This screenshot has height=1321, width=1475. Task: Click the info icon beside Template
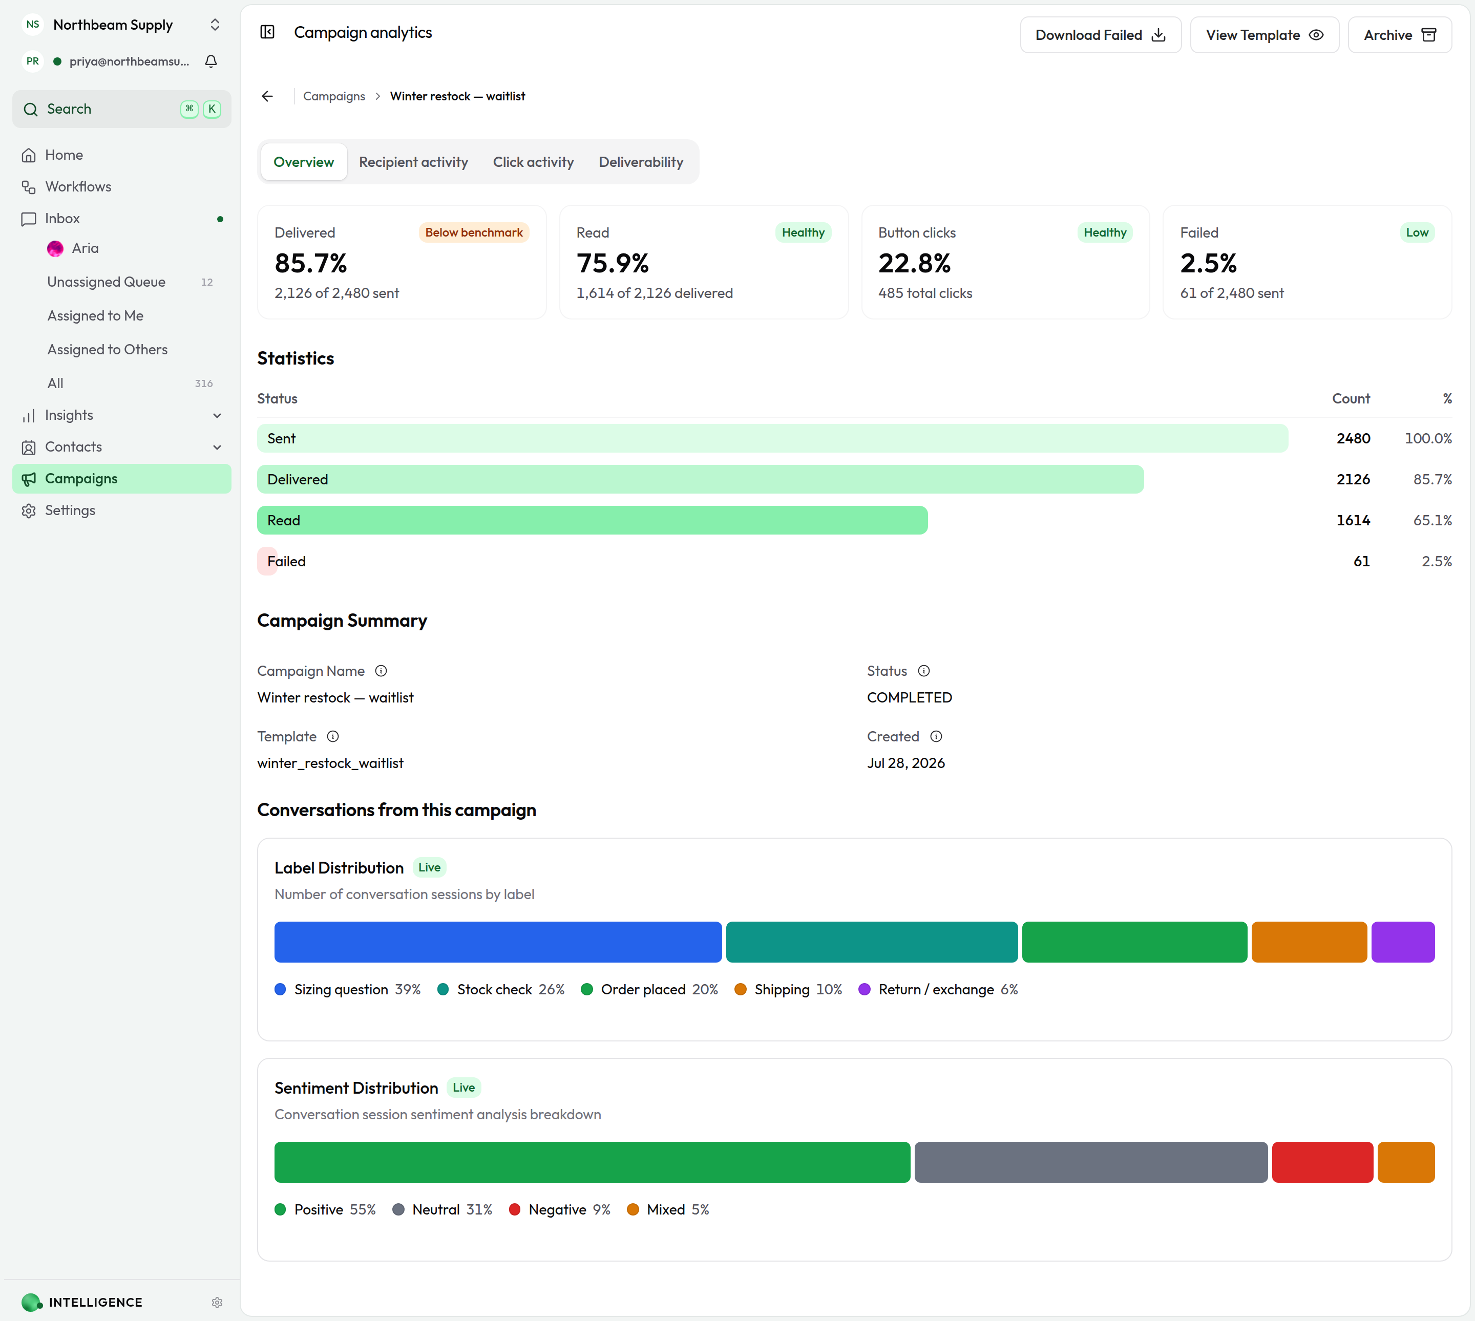click(x=333, y=736)
